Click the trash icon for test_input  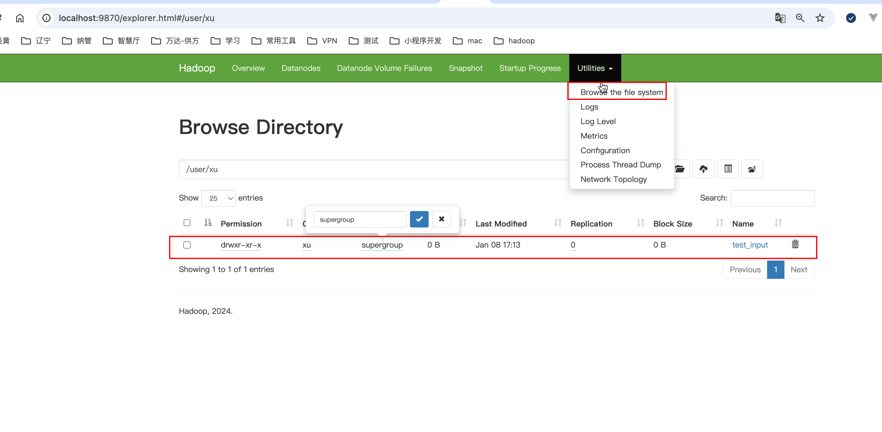point(795,244)
